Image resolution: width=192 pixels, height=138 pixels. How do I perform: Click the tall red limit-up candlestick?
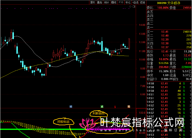[x=129, y=44]
